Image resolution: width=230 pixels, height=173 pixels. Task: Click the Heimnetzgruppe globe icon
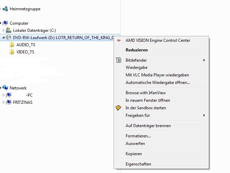click(5, 9)
